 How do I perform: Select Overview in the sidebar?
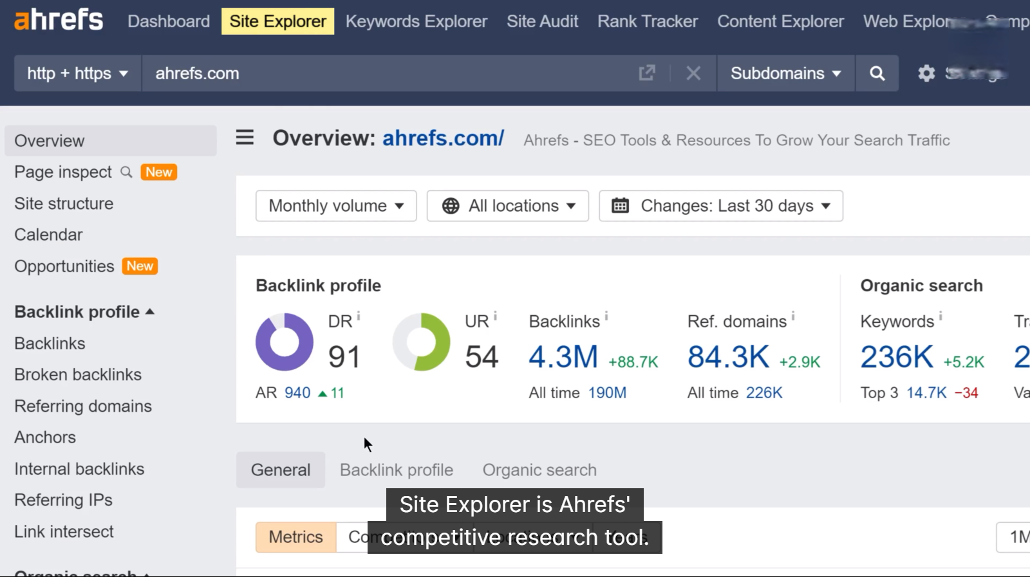point(111,141)
